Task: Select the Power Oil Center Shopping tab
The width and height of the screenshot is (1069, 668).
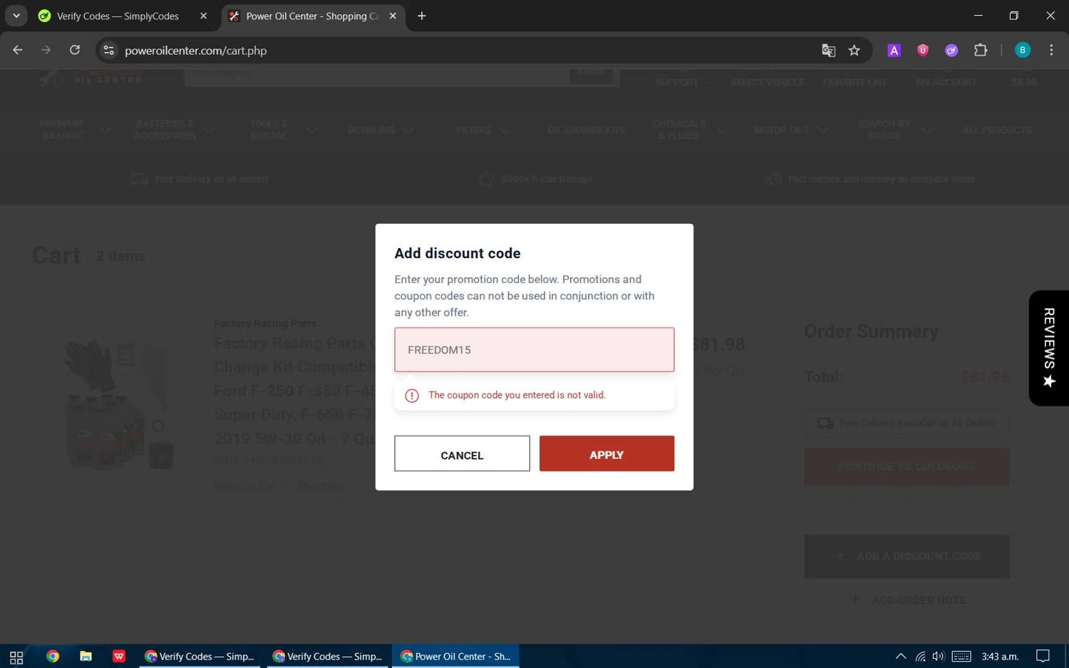Action: click(x=312, y=16)
